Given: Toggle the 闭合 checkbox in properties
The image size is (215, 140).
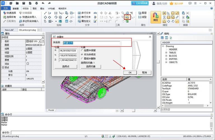Looking at the screenshot, I should click(27, 64).
